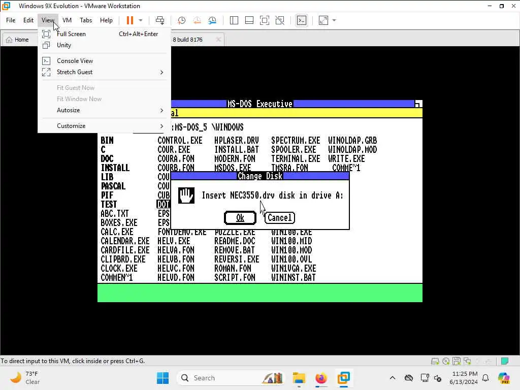Click the orange Pause VM toolbar button
Image resolution: width=520 pixels, height=390 pixels.
[x=129, y=20]
